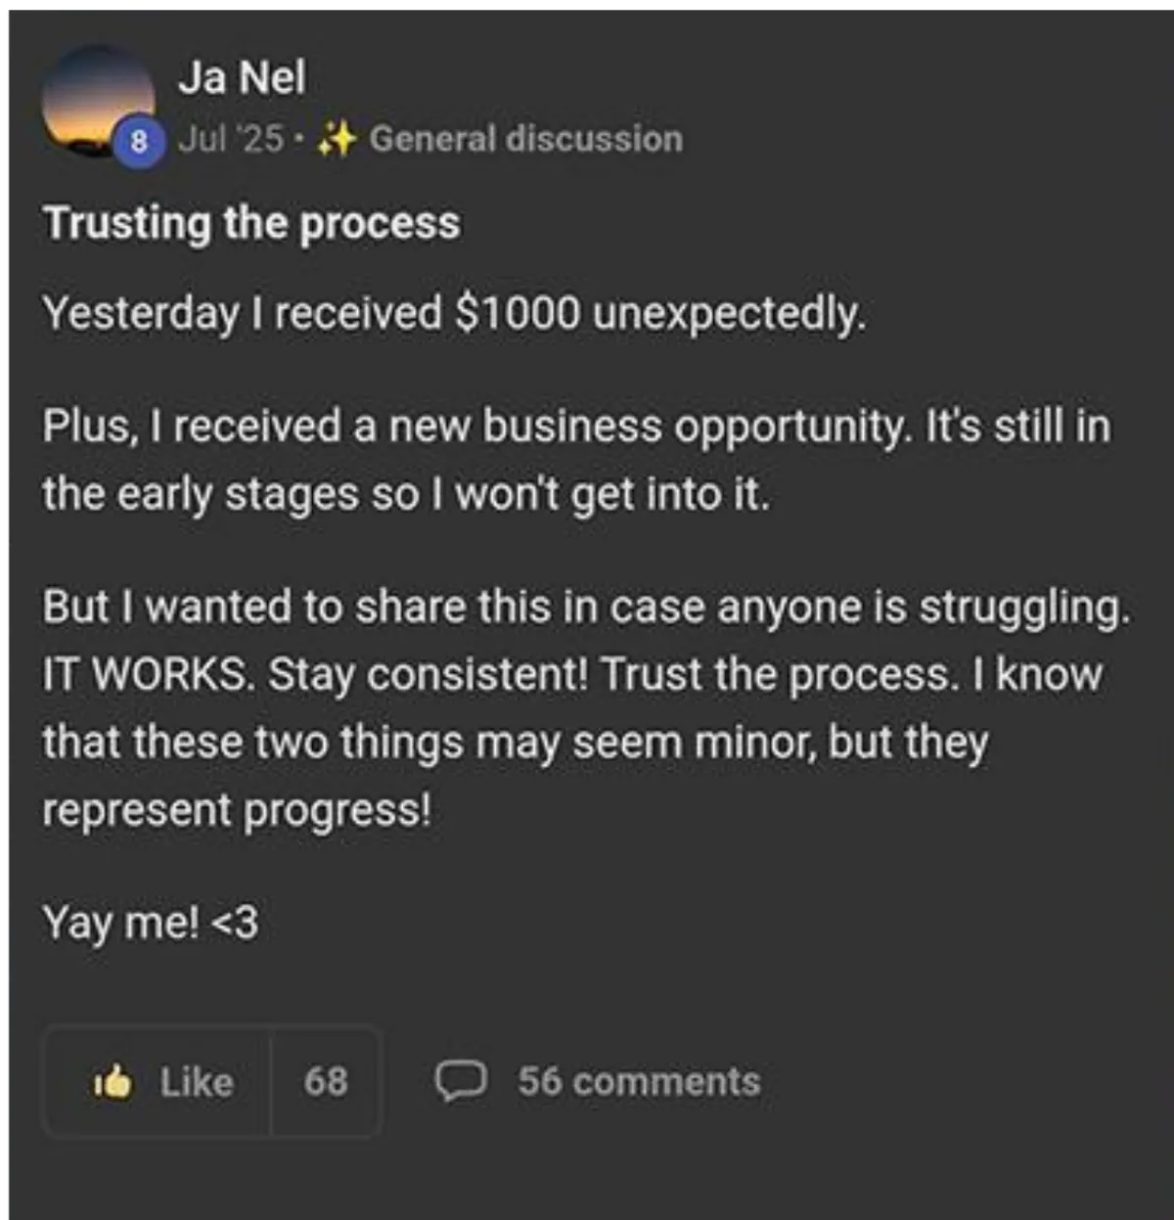The width and height of the screenshot is (1174, 1220).
Task: Click the sparkle icon beside General discussion
Action: tap(338, 139)
